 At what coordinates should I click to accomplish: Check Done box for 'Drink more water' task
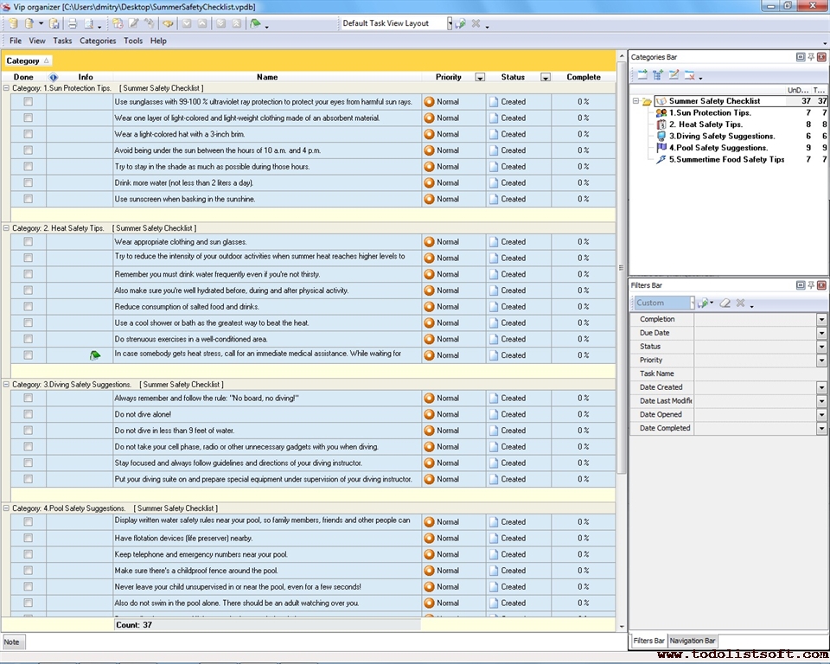28,182
